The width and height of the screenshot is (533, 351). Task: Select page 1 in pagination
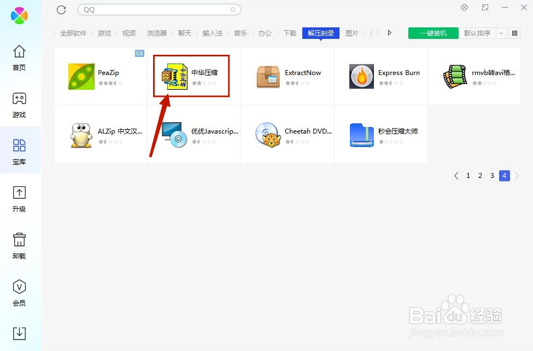click(468, 175)
